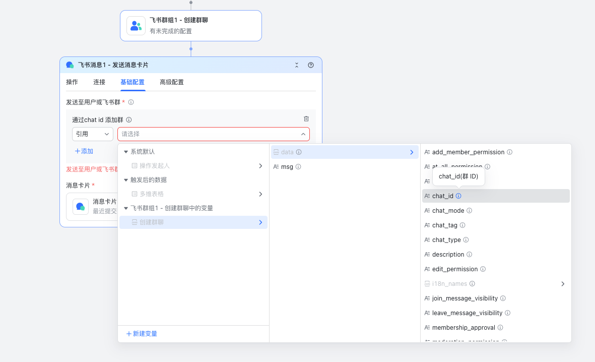
Task: Collapse the 系统默认 group
Action: pos(126,152)
